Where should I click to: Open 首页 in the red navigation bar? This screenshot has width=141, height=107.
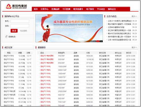point(36,9)
